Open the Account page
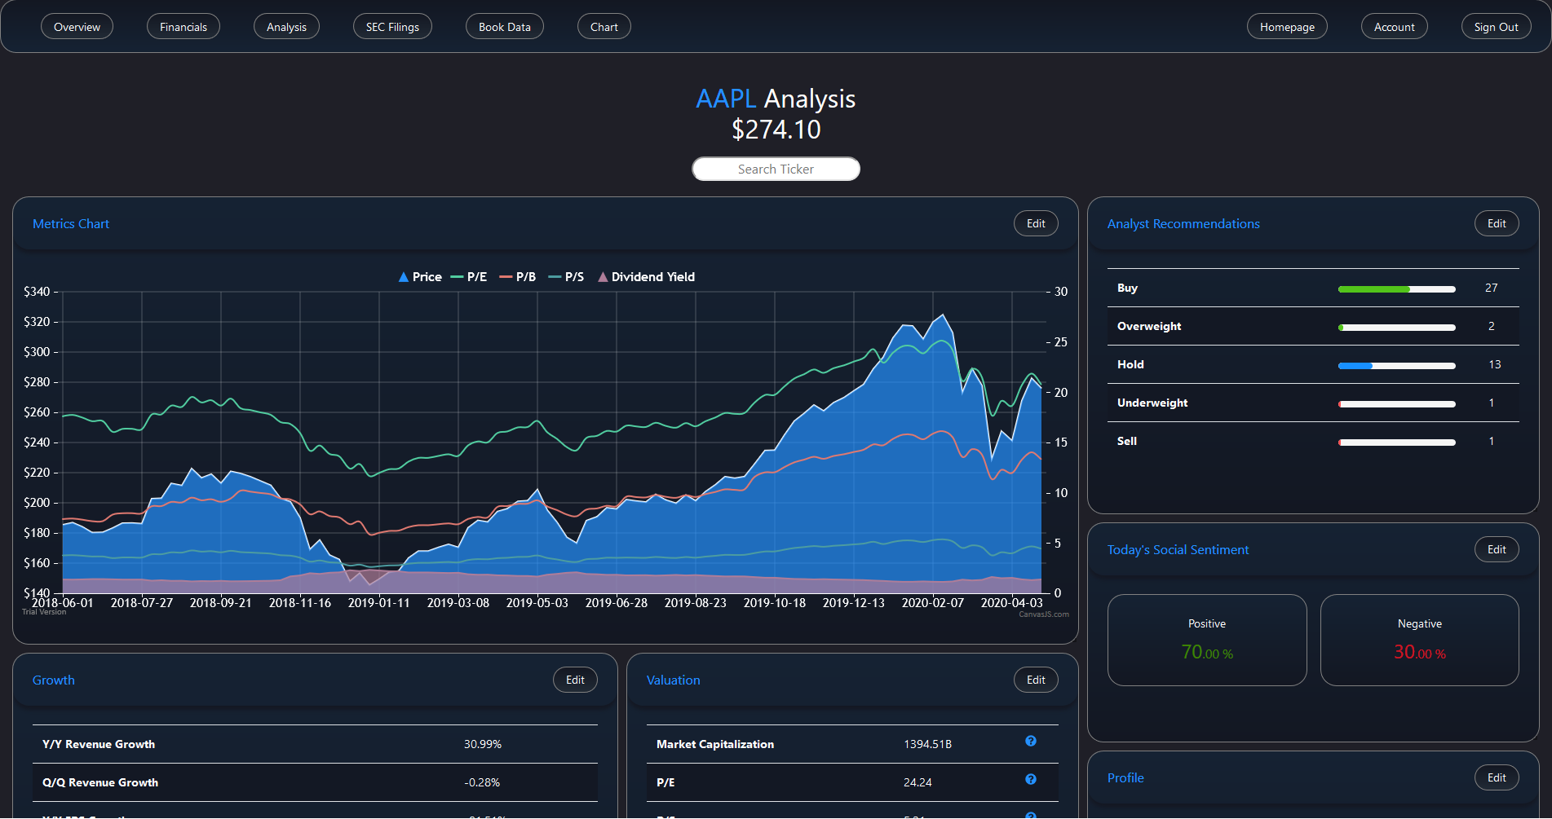The image size is (1552, 819). point(1395,27)
